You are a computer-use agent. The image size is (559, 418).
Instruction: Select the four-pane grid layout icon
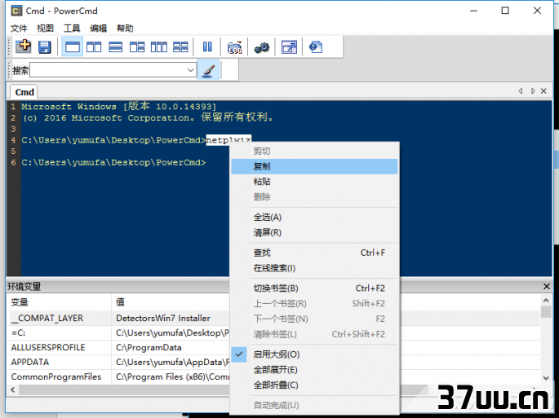[x=180, y=47]
